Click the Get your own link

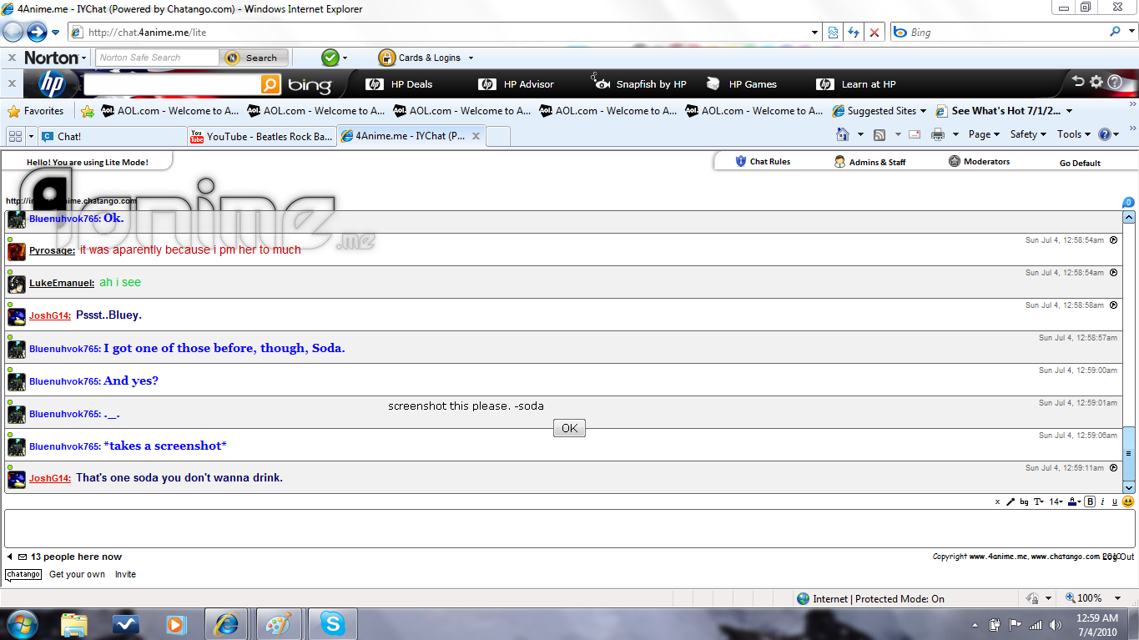77,574
